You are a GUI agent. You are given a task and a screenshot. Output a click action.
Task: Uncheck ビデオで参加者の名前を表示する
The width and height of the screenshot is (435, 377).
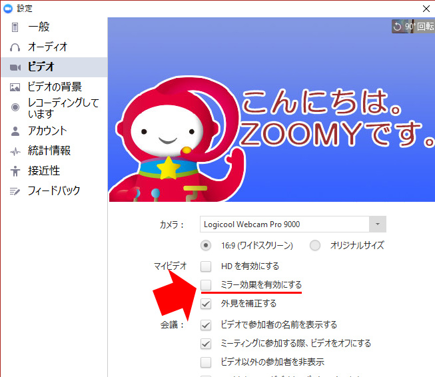206,325
